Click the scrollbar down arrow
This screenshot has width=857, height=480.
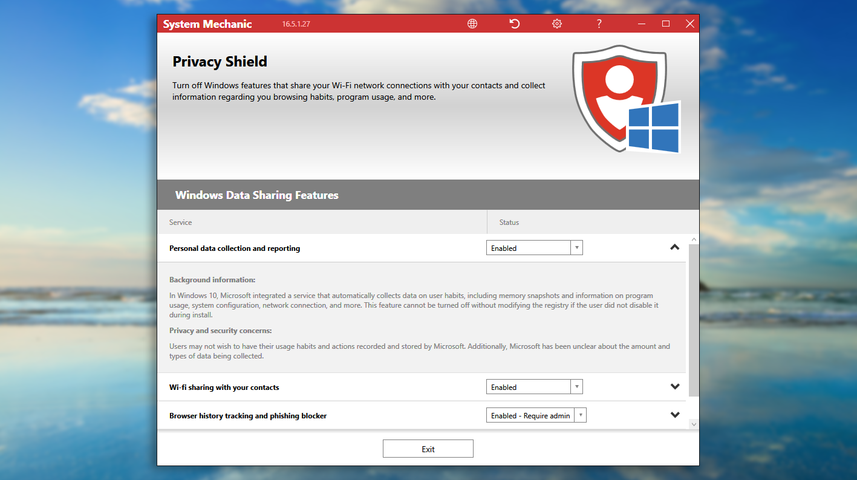tap(694, 424)
